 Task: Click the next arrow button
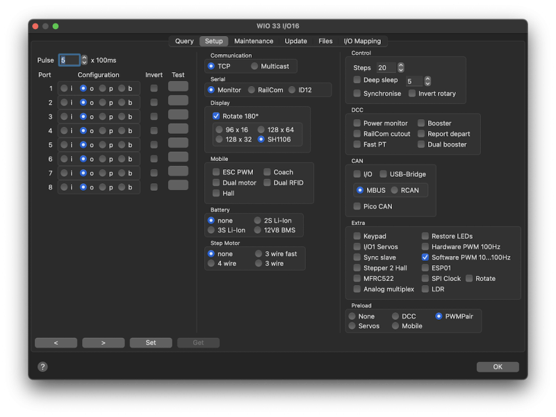(103, 343)
